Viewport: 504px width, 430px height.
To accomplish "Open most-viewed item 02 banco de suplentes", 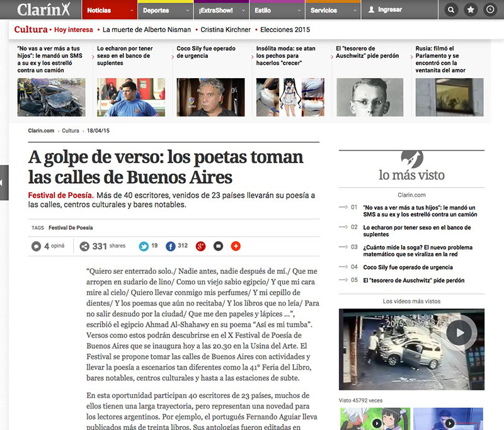I will click(417, 231).
